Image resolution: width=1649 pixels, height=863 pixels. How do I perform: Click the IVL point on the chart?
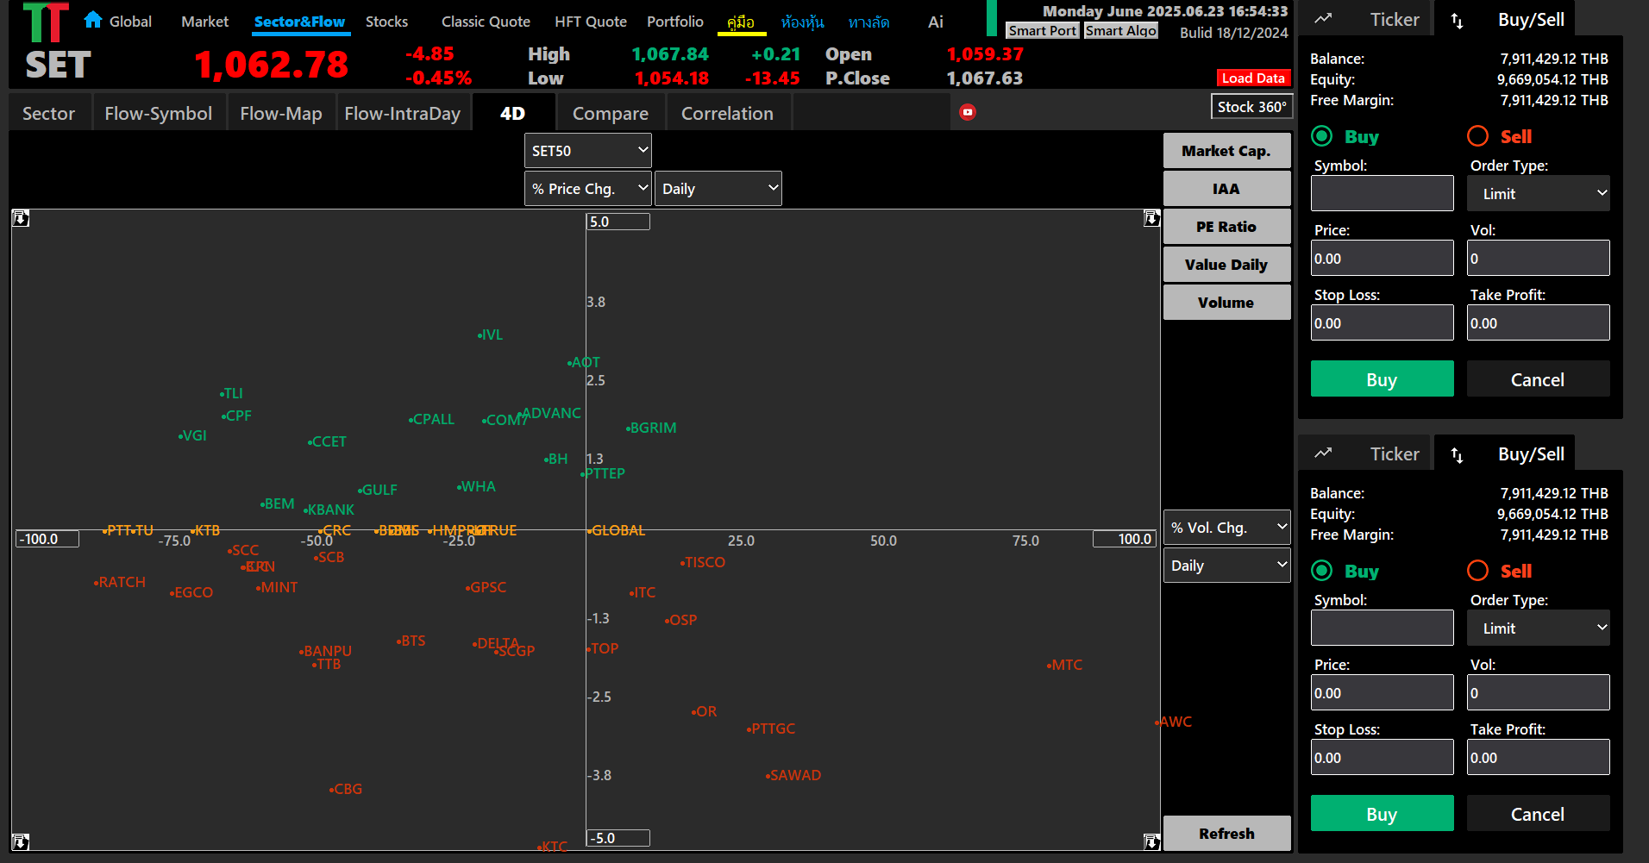pos(490,335)
